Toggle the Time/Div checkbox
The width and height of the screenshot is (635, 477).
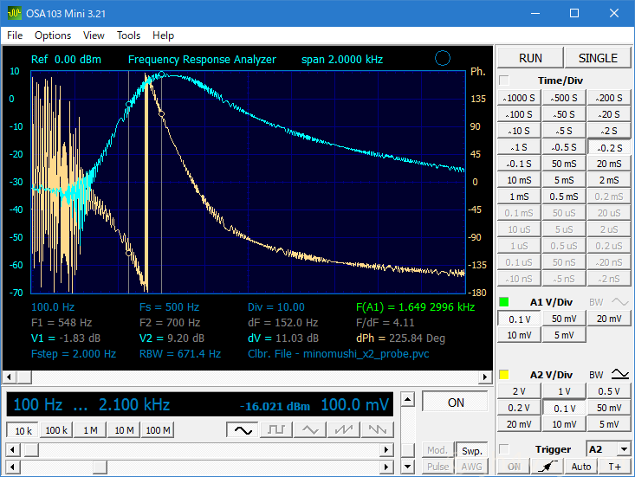coord(504,81)
